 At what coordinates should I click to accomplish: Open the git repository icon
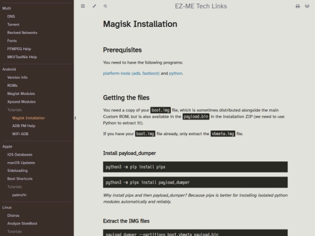pos(307,6)
